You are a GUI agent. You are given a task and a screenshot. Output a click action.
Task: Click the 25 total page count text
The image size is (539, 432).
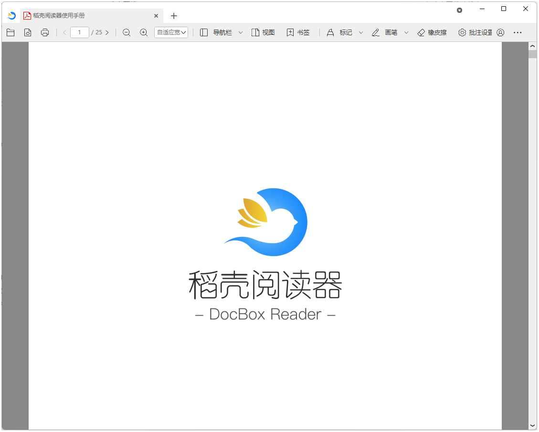(99, 32)
